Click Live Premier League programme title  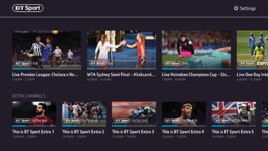45,75
